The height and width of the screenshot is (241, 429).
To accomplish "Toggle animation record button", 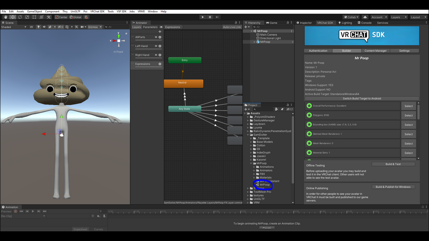I will click(x=16, y=211).
